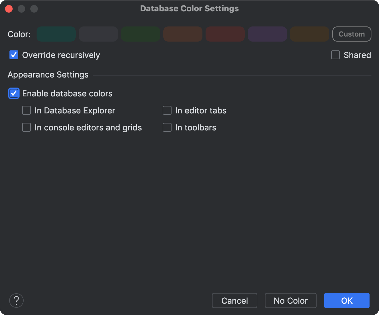Enable colors In editor tabs
This screenshot has height=315, width=379.
167,110
